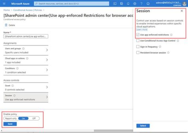The image size is (188, 133).
Task: Click Microsoft Azure brand title
Action: 20,4
